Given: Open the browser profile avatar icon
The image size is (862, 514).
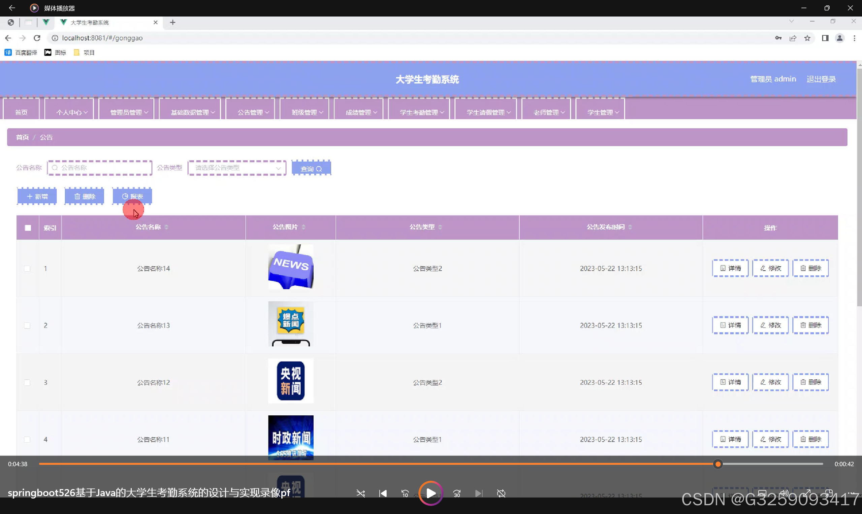Looking at the screenshot, I should click(x=839, y=38).
